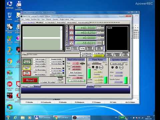Click the Recent File button
The image size is (160, 120).
[40, 62]
